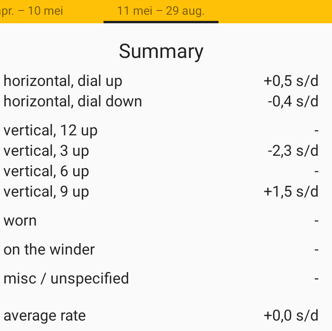Click the dash value beside worn
This screenshot has width=332, height=331.
coord(316,221)
